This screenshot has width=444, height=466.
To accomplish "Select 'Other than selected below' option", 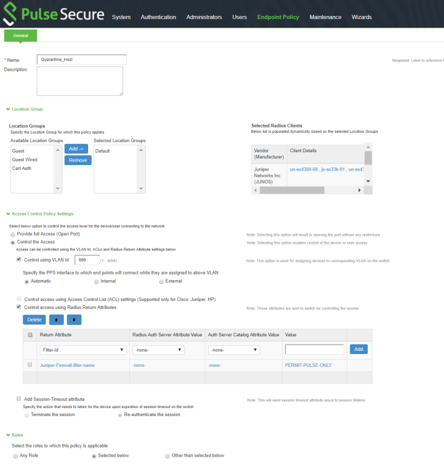I will (x=168, y=456).
